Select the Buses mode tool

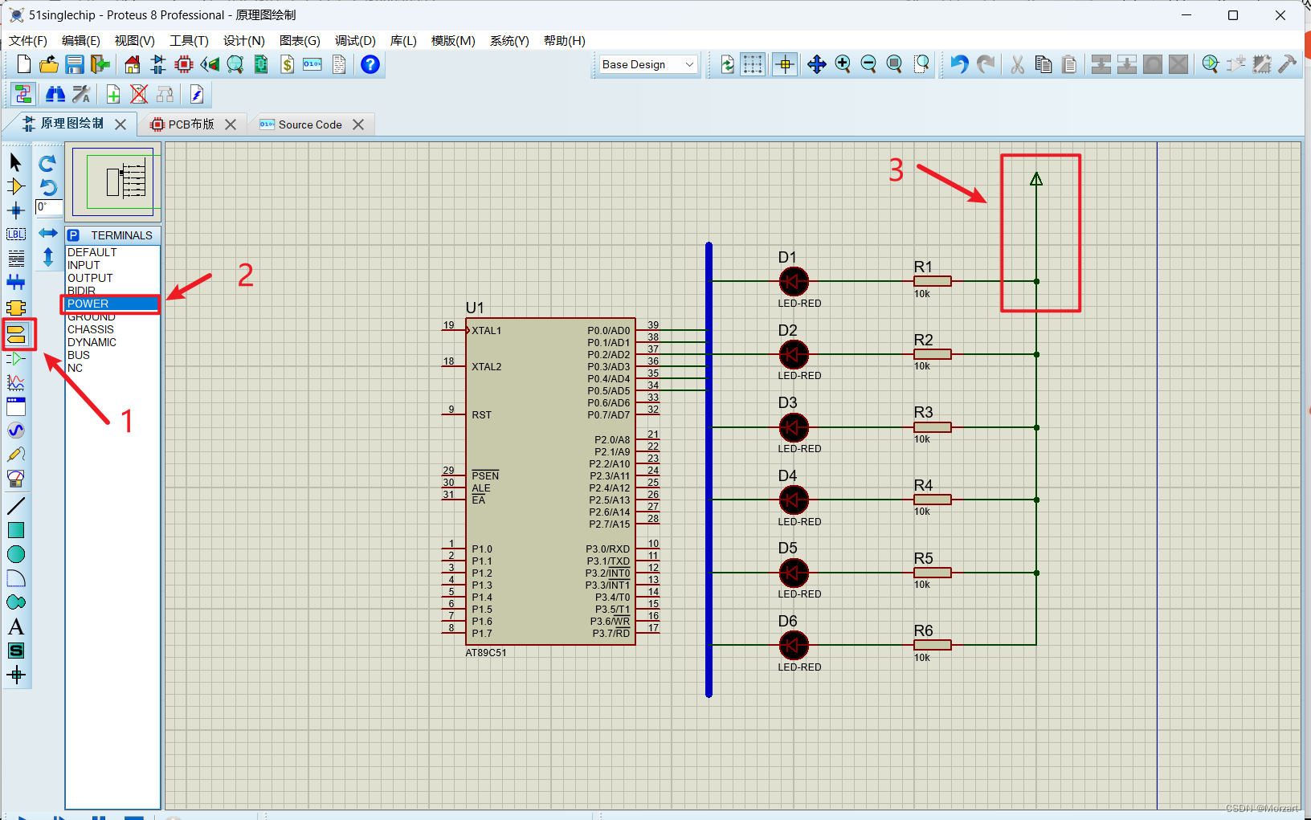[x=16, y=282]
